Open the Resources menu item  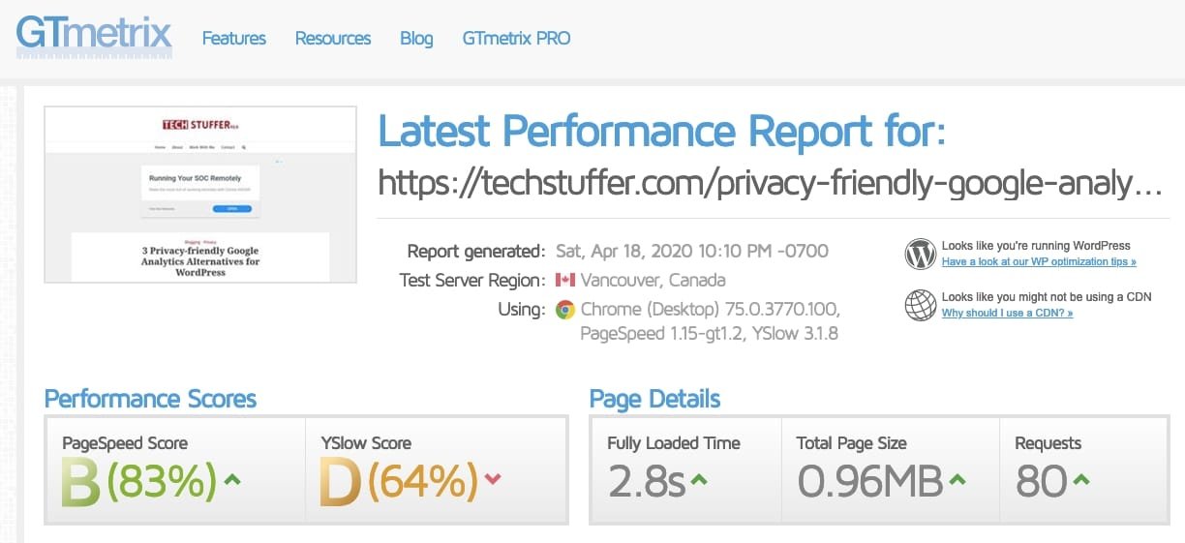[x=333, y=39]
